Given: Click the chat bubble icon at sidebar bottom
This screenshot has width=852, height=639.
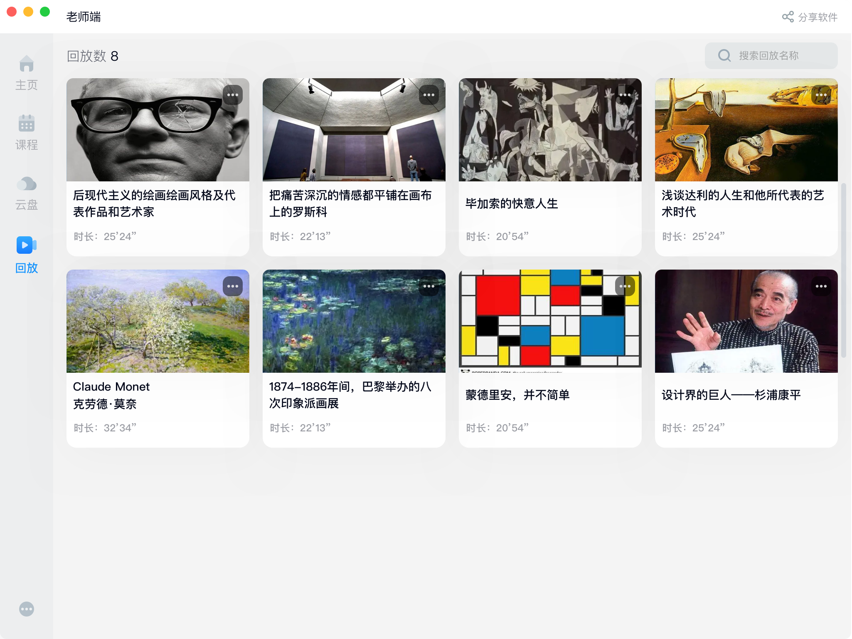Looking at the screenshot, I should click(27, 609).
